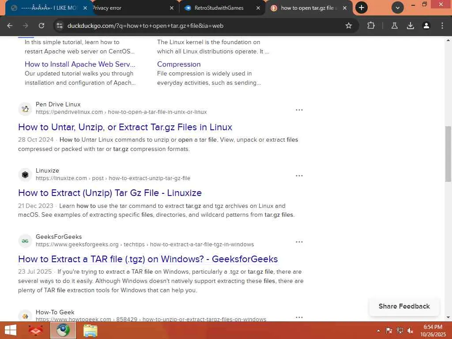
Task: Open the clock showing 6:54 PM
Action: pyautogui.click(x=433, y=330)
